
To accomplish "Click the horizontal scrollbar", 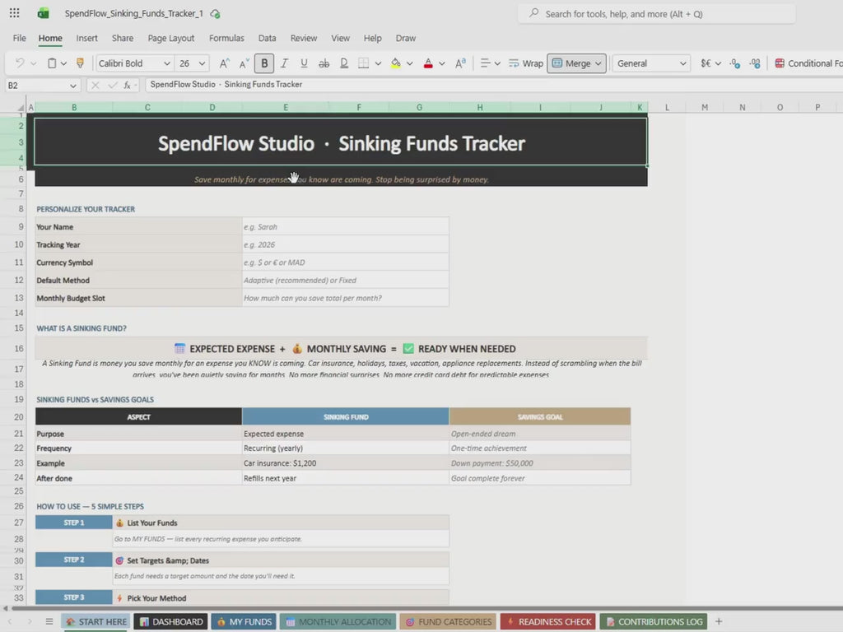I will pyautogui.click(x=425, y=609).
